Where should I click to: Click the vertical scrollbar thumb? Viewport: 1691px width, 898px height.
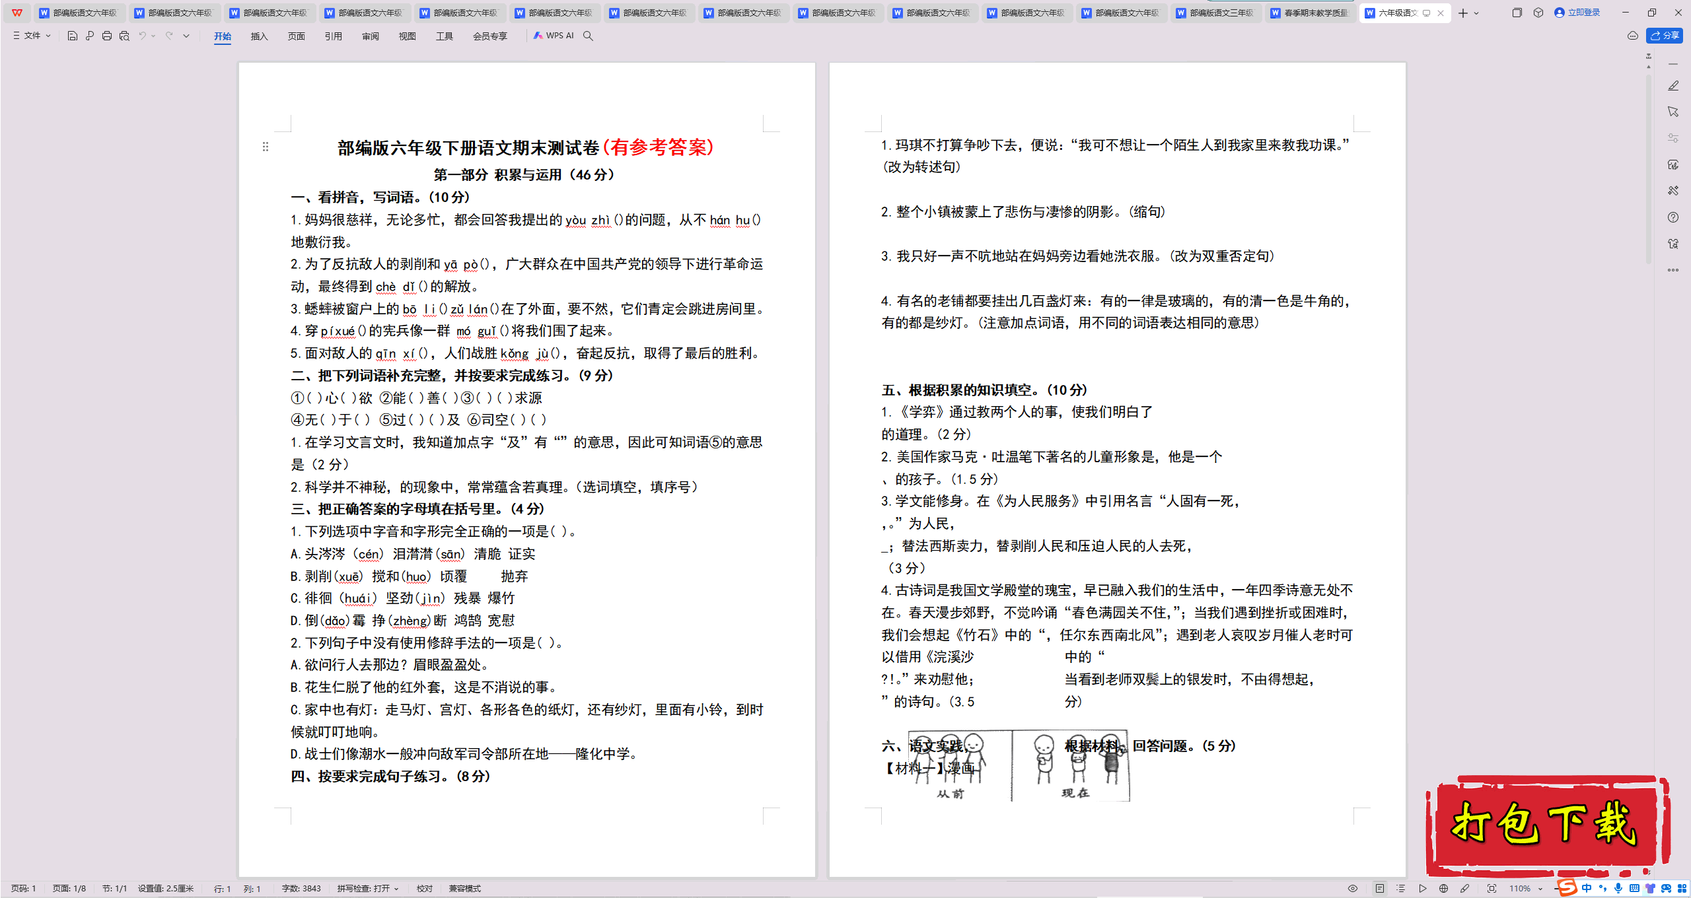1649,168
